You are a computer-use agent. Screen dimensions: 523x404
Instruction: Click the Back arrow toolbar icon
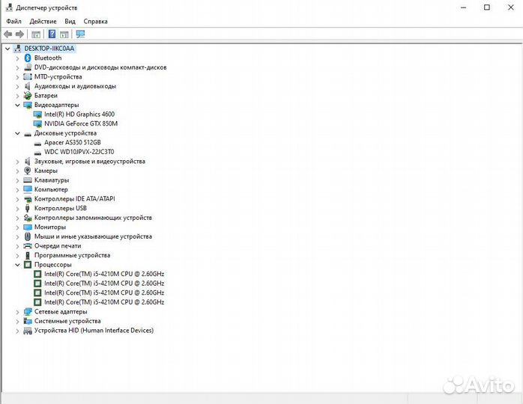(x=8, y=34)
